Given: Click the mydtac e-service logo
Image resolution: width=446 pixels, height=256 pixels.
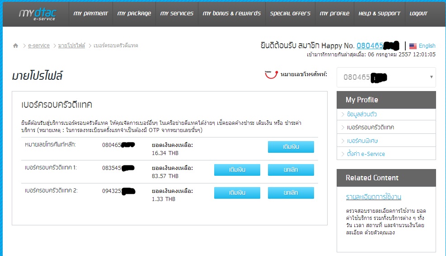Looking at the screenshot, I should [38, 14].
